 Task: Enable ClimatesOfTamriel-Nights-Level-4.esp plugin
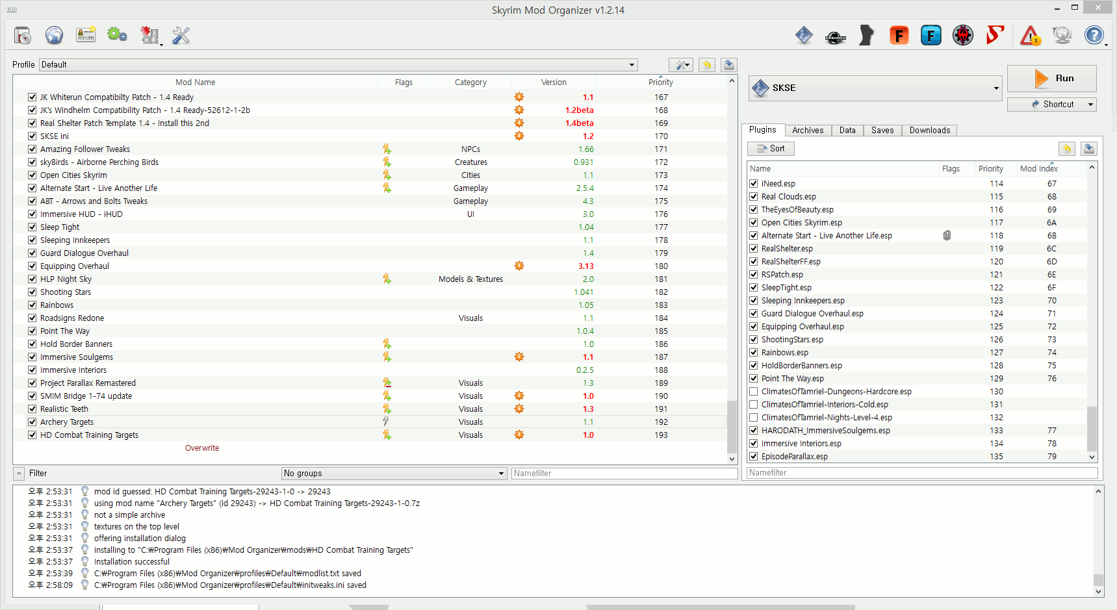click(x=754, y=417)
